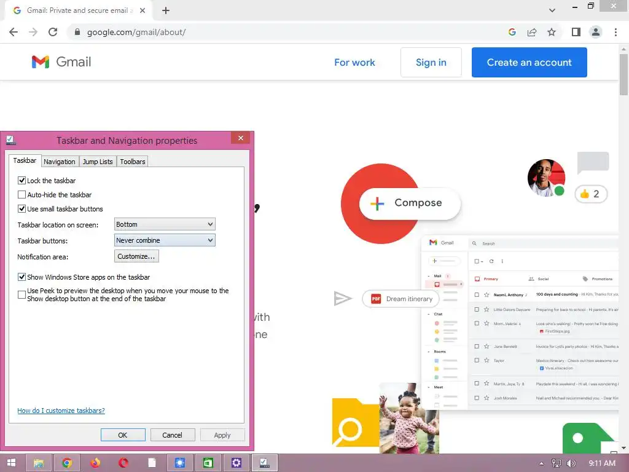
Task: Launch Firefox from the taskbar
Action: [95, 463]
